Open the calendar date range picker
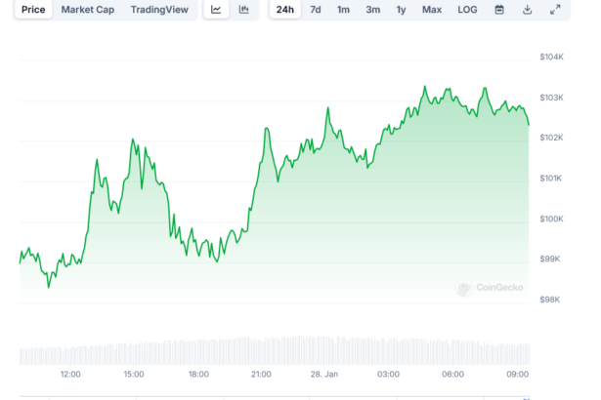The width and height of the screenshot is (601, 400). pyautogui.click(x=499, y=10)
